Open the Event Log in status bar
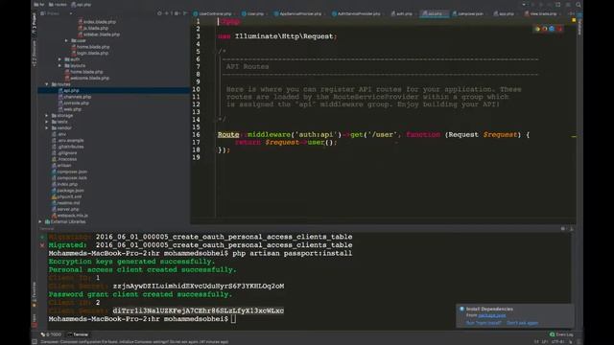The image size is (614, 345). 561,334
